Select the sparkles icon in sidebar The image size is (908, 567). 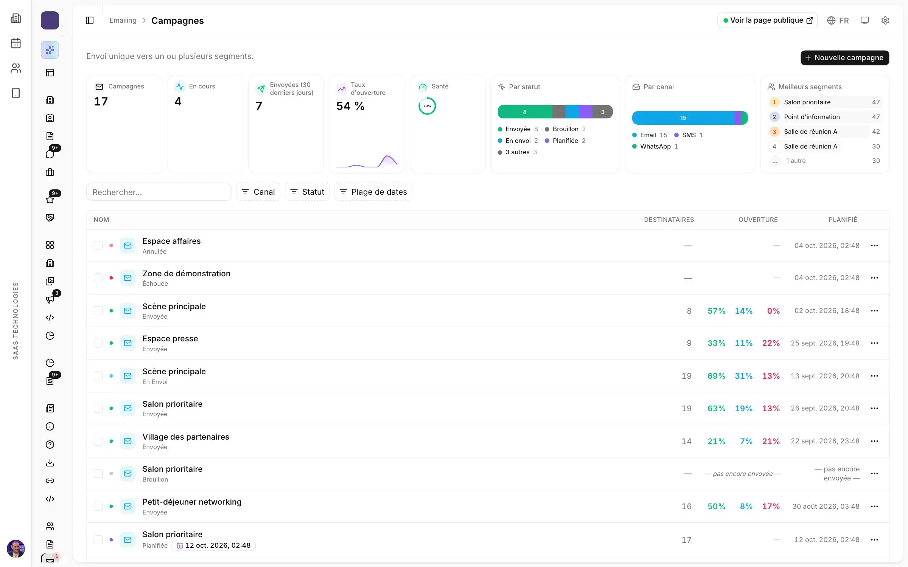(50, 50)
